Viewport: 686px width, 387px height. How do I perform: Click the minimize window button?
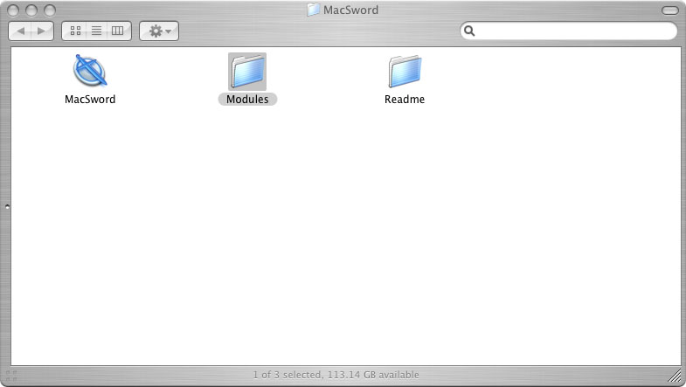[x=31, y=10]
